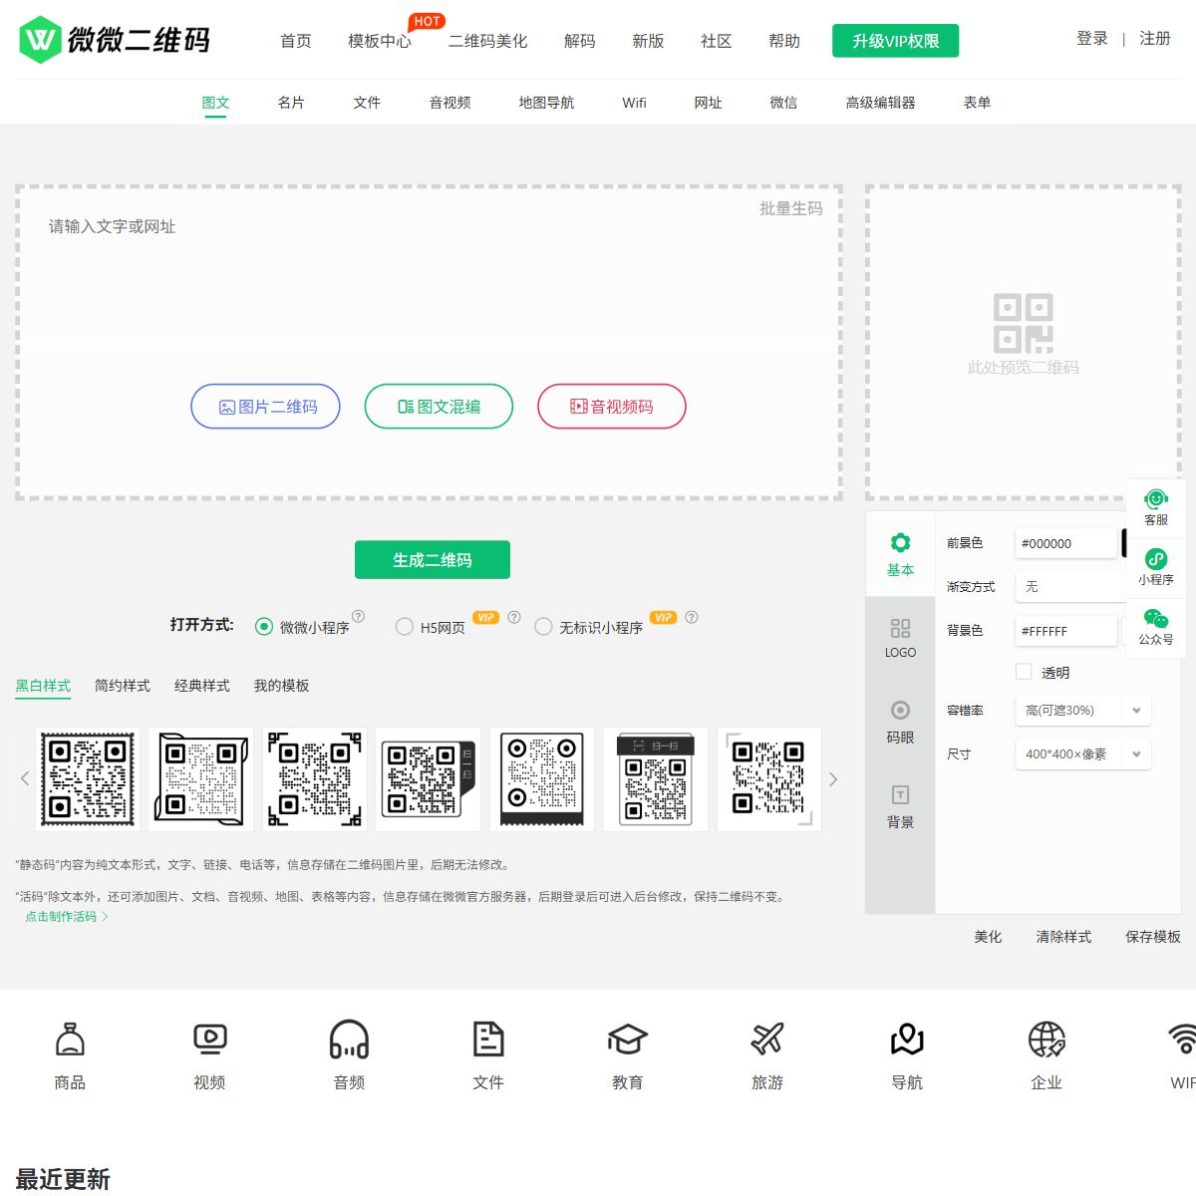Image resolution: width=1196 pixels, height=1196 pixels.
Task: Open the 我的模板 tab
Action: pyautogui.click(x=281, y=686)
